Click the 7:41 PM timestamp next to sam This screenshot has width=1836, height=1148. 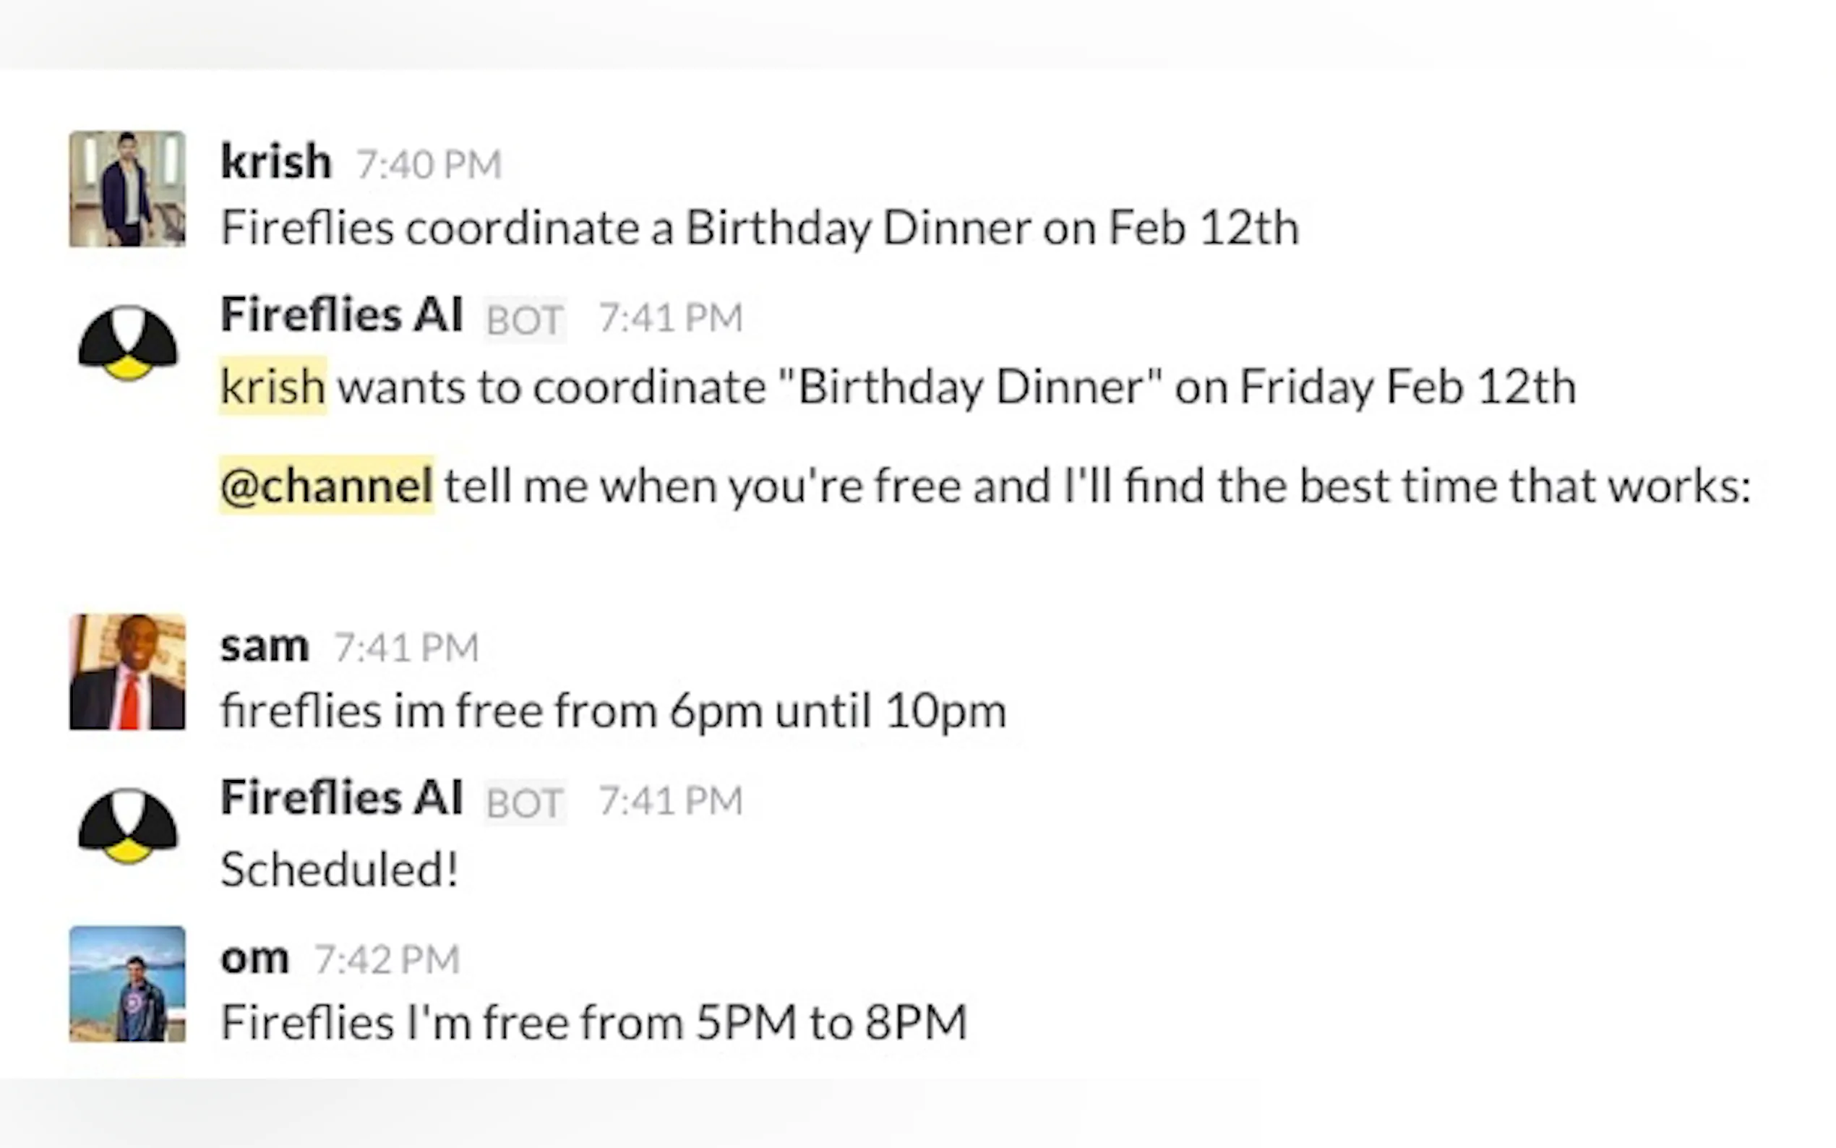pyautogui.click(x=406, y=648)
